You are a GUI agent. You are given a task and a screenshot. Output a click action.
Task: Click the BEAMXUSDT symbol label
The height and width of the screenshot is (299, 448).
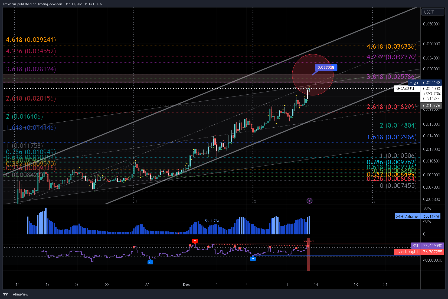pyautogui.click(x=407, y=89)
